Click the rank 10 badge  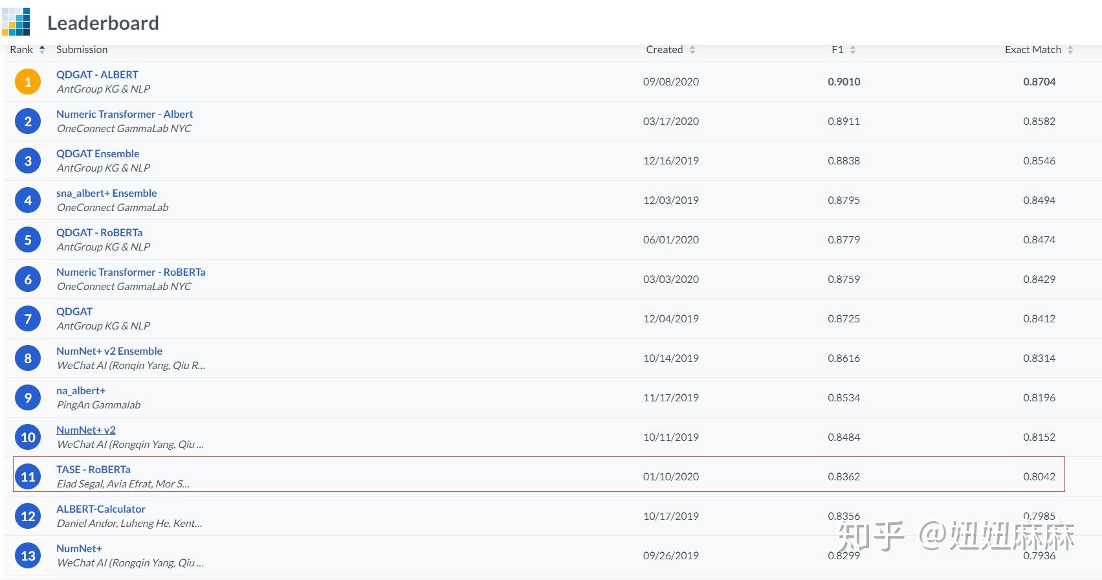[28, 437]
